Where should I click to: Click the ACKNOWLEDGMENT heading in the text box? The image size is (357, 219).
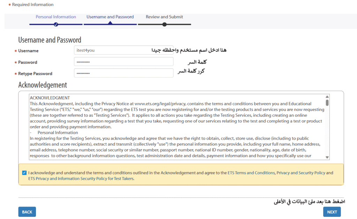50,98
